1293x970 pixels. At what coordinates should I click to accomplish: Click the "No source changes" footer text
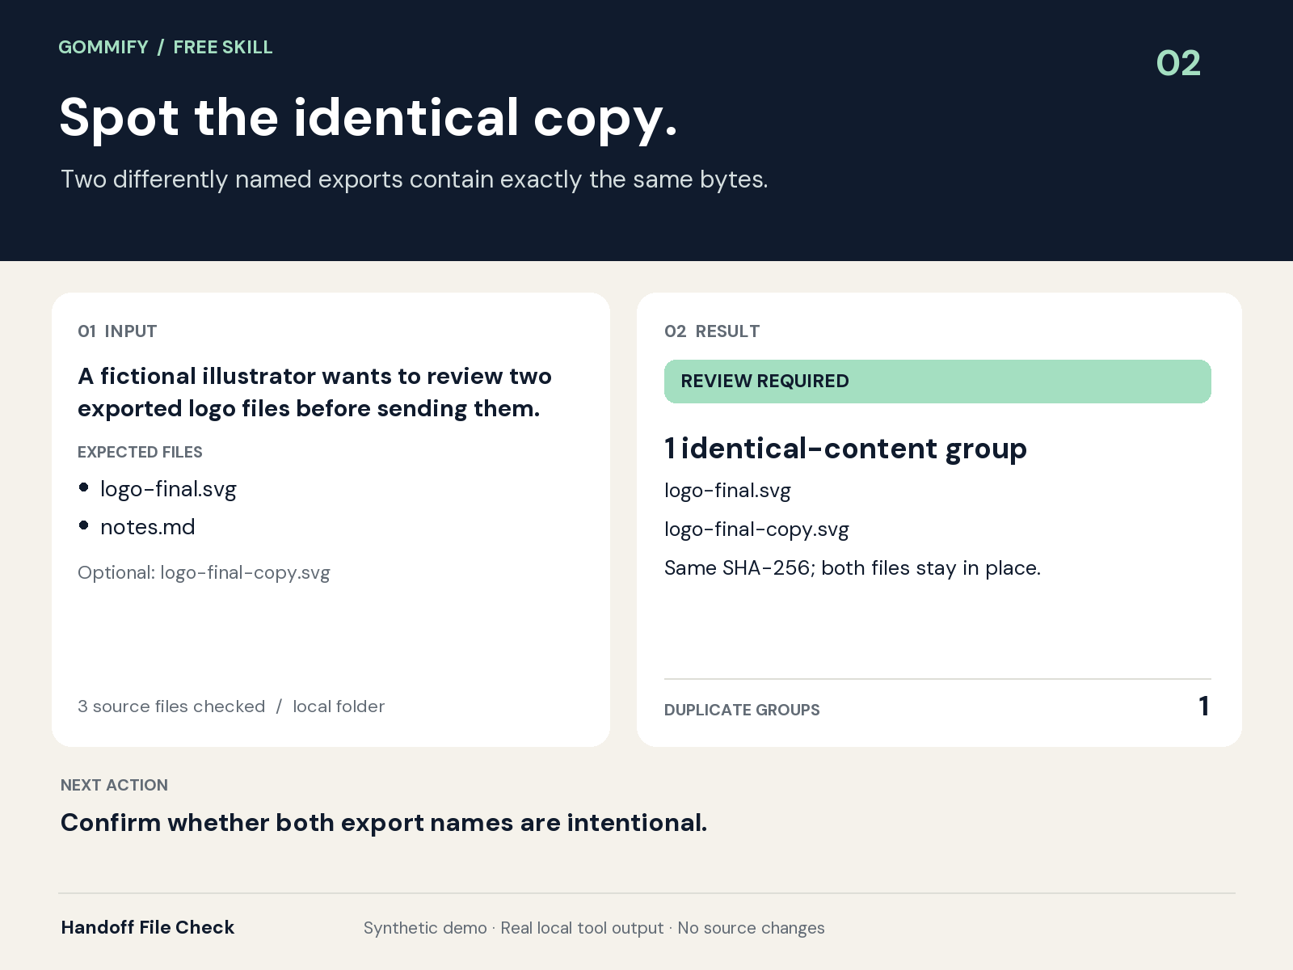751,928
